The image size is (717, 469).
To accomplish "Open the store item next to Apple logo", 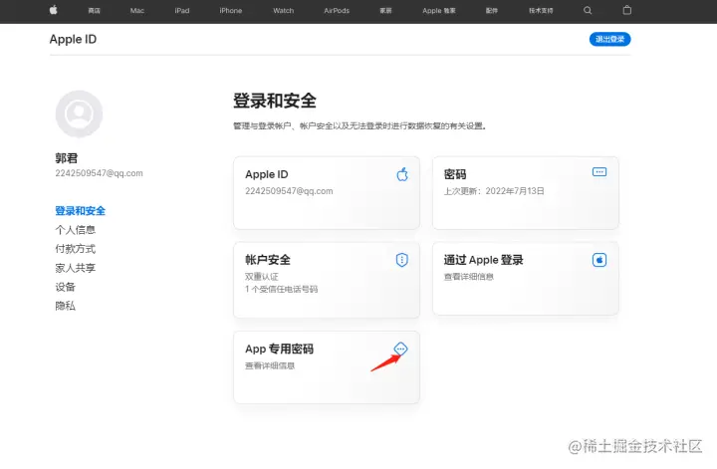I will click(95, 11).
